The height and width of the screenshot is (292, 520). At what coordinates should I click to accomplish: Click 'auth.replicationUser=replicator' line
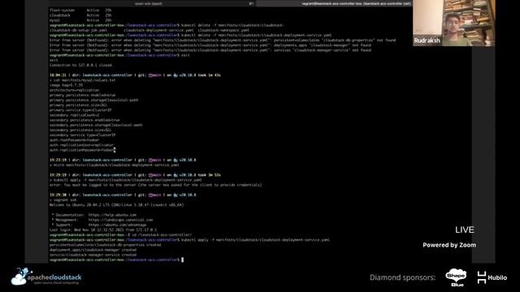click(x=81, y=145)
